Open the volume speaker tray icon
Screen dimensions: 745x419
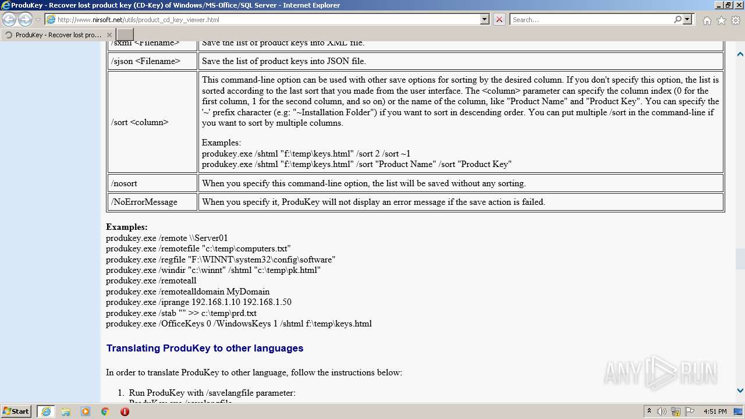click(662, 411)
